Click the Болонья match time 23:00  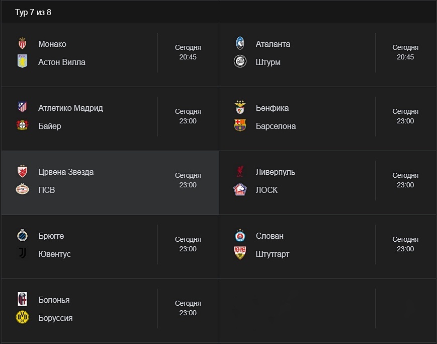tap(188, 313)
